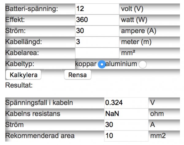Click the Batteri-spänning input field
Viewport: 184px width, 145px height.
pyautogui.click(x=97, y=9)
